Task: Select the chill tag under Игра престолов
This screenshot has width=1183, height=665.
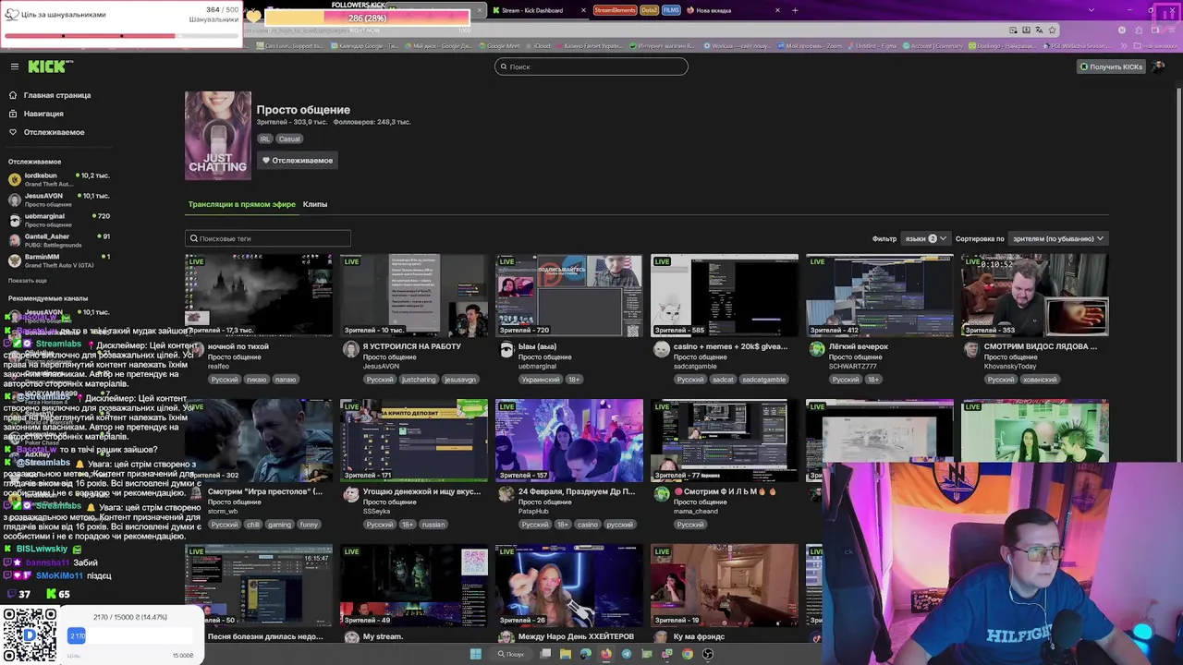Action: (x=253, y=525)
